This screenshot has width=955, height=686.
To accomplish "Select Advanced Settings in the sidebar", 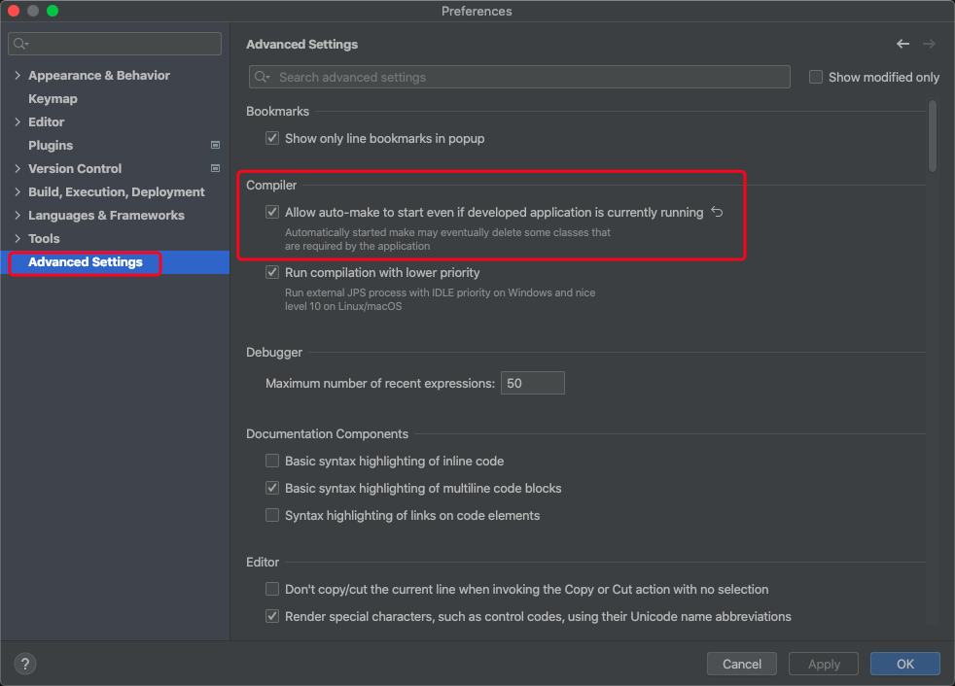I will click(86, 261).
